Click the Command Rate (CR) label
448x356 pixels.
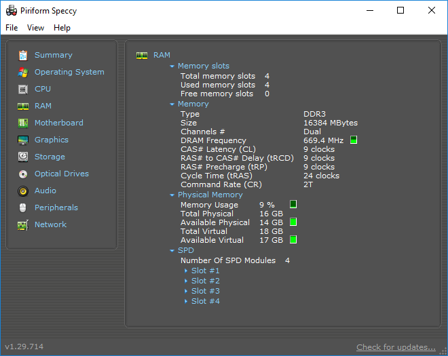[221, 184]
